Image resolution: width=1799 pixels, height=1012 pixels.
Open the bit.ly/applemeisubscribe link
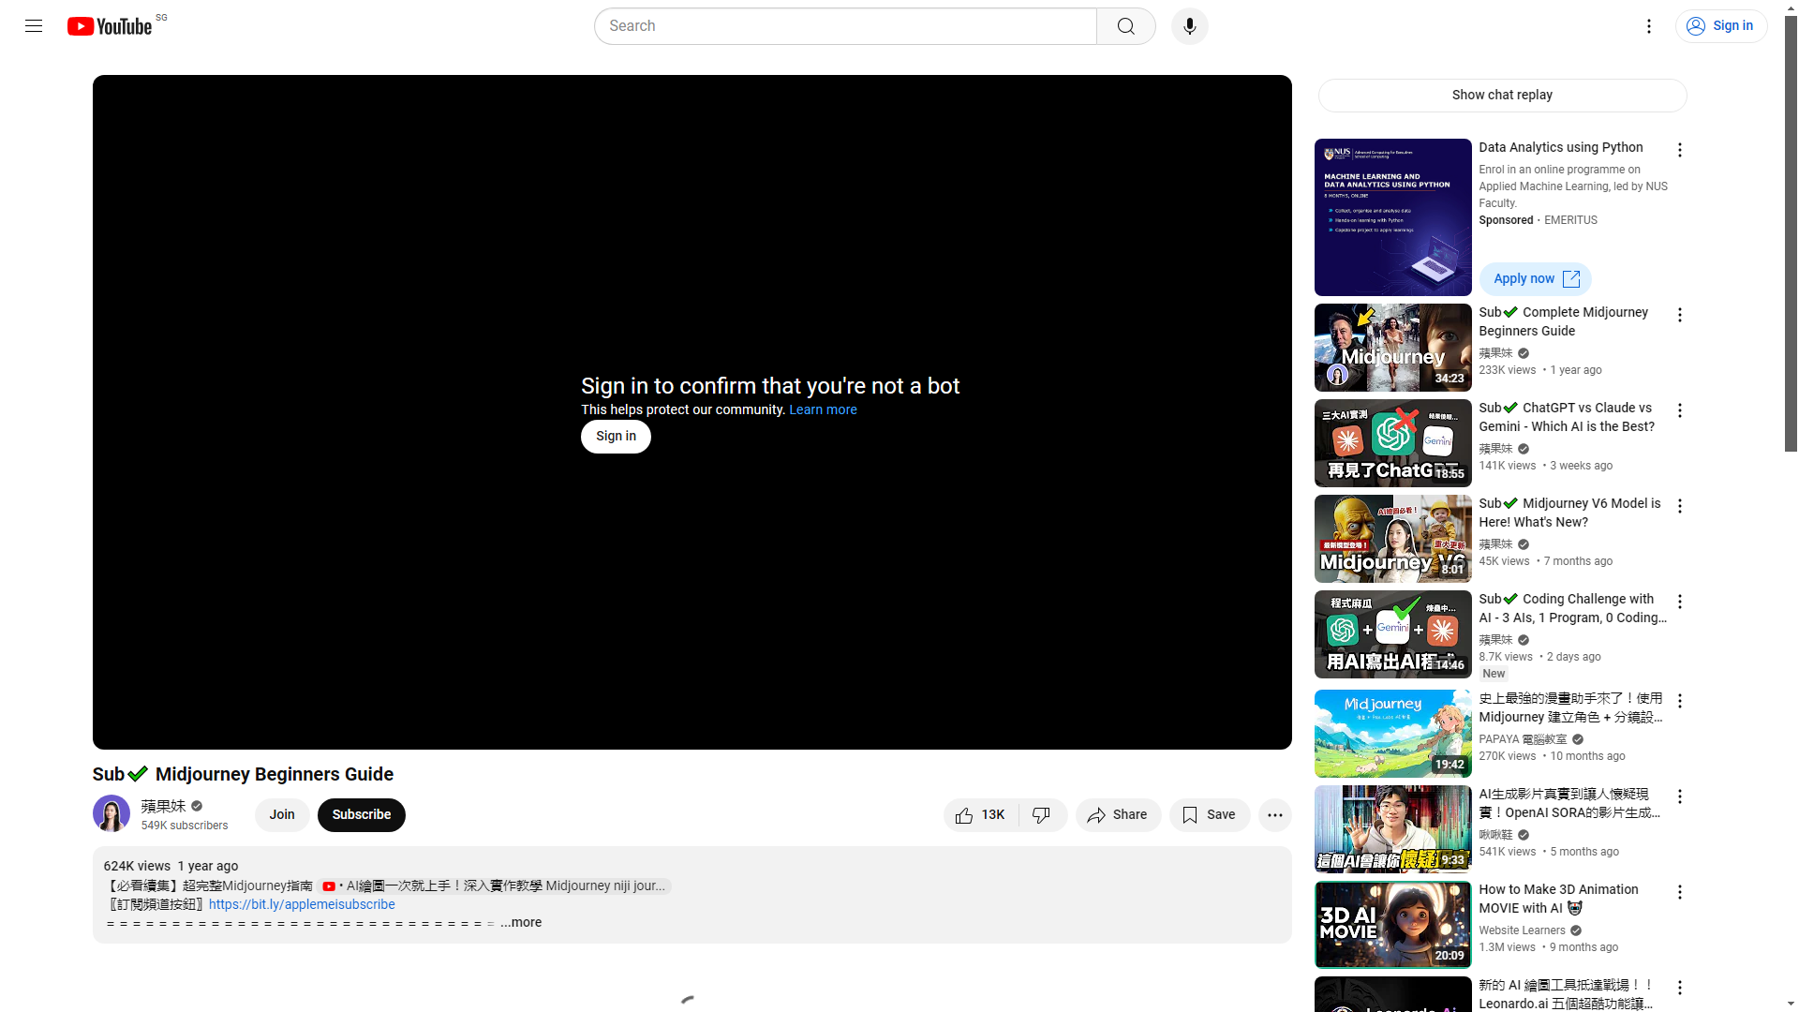(302, 905)
